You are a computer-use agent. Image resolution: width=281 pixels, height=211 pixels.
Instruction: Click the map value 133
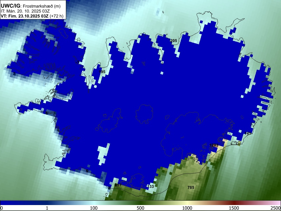(150, 187)
